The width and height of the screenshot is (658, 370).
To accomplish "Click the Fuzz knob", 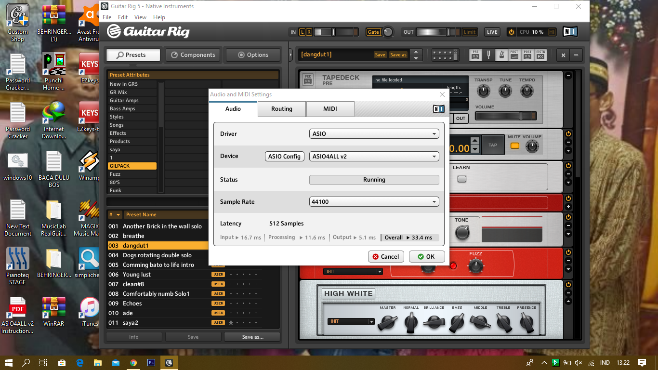I will click(x=475, y=265).
